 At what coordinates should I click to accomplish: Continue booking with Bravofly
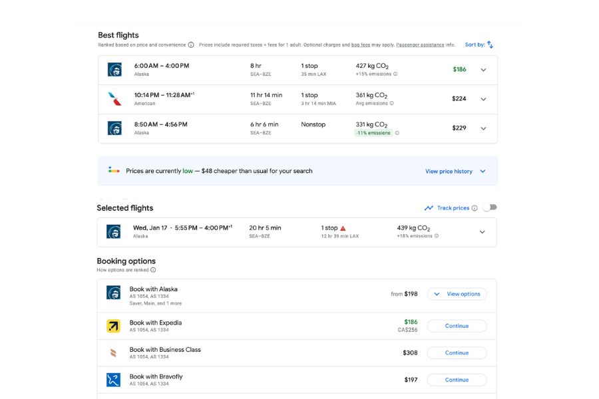(457, 380)
